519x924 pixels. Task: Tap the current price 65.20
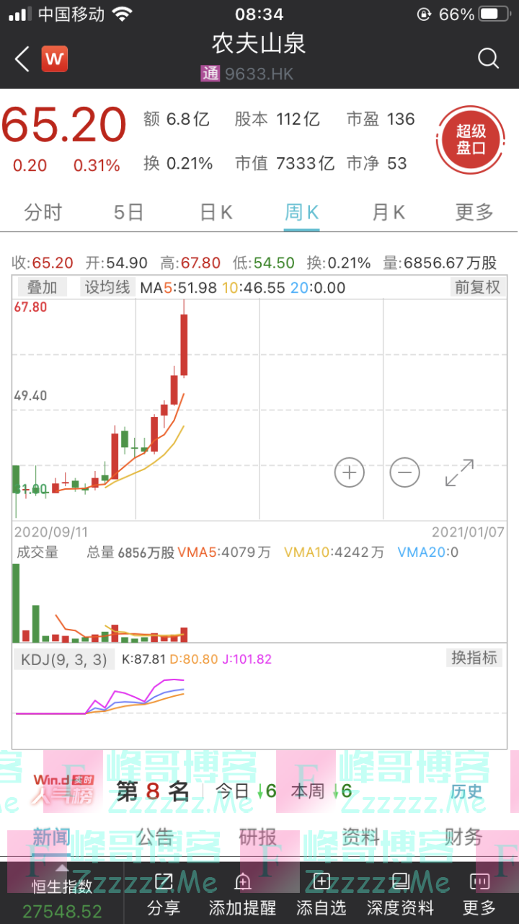click(x=64, y=126)
